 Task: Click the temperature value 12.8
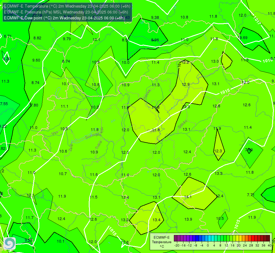[216, 106]
